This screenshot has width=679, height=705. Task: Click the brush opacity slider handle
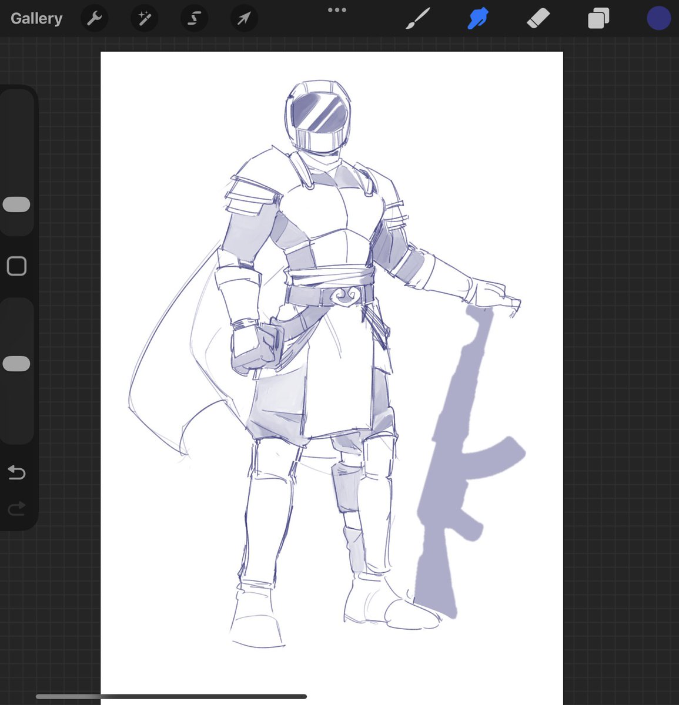[x=16, y=364]
